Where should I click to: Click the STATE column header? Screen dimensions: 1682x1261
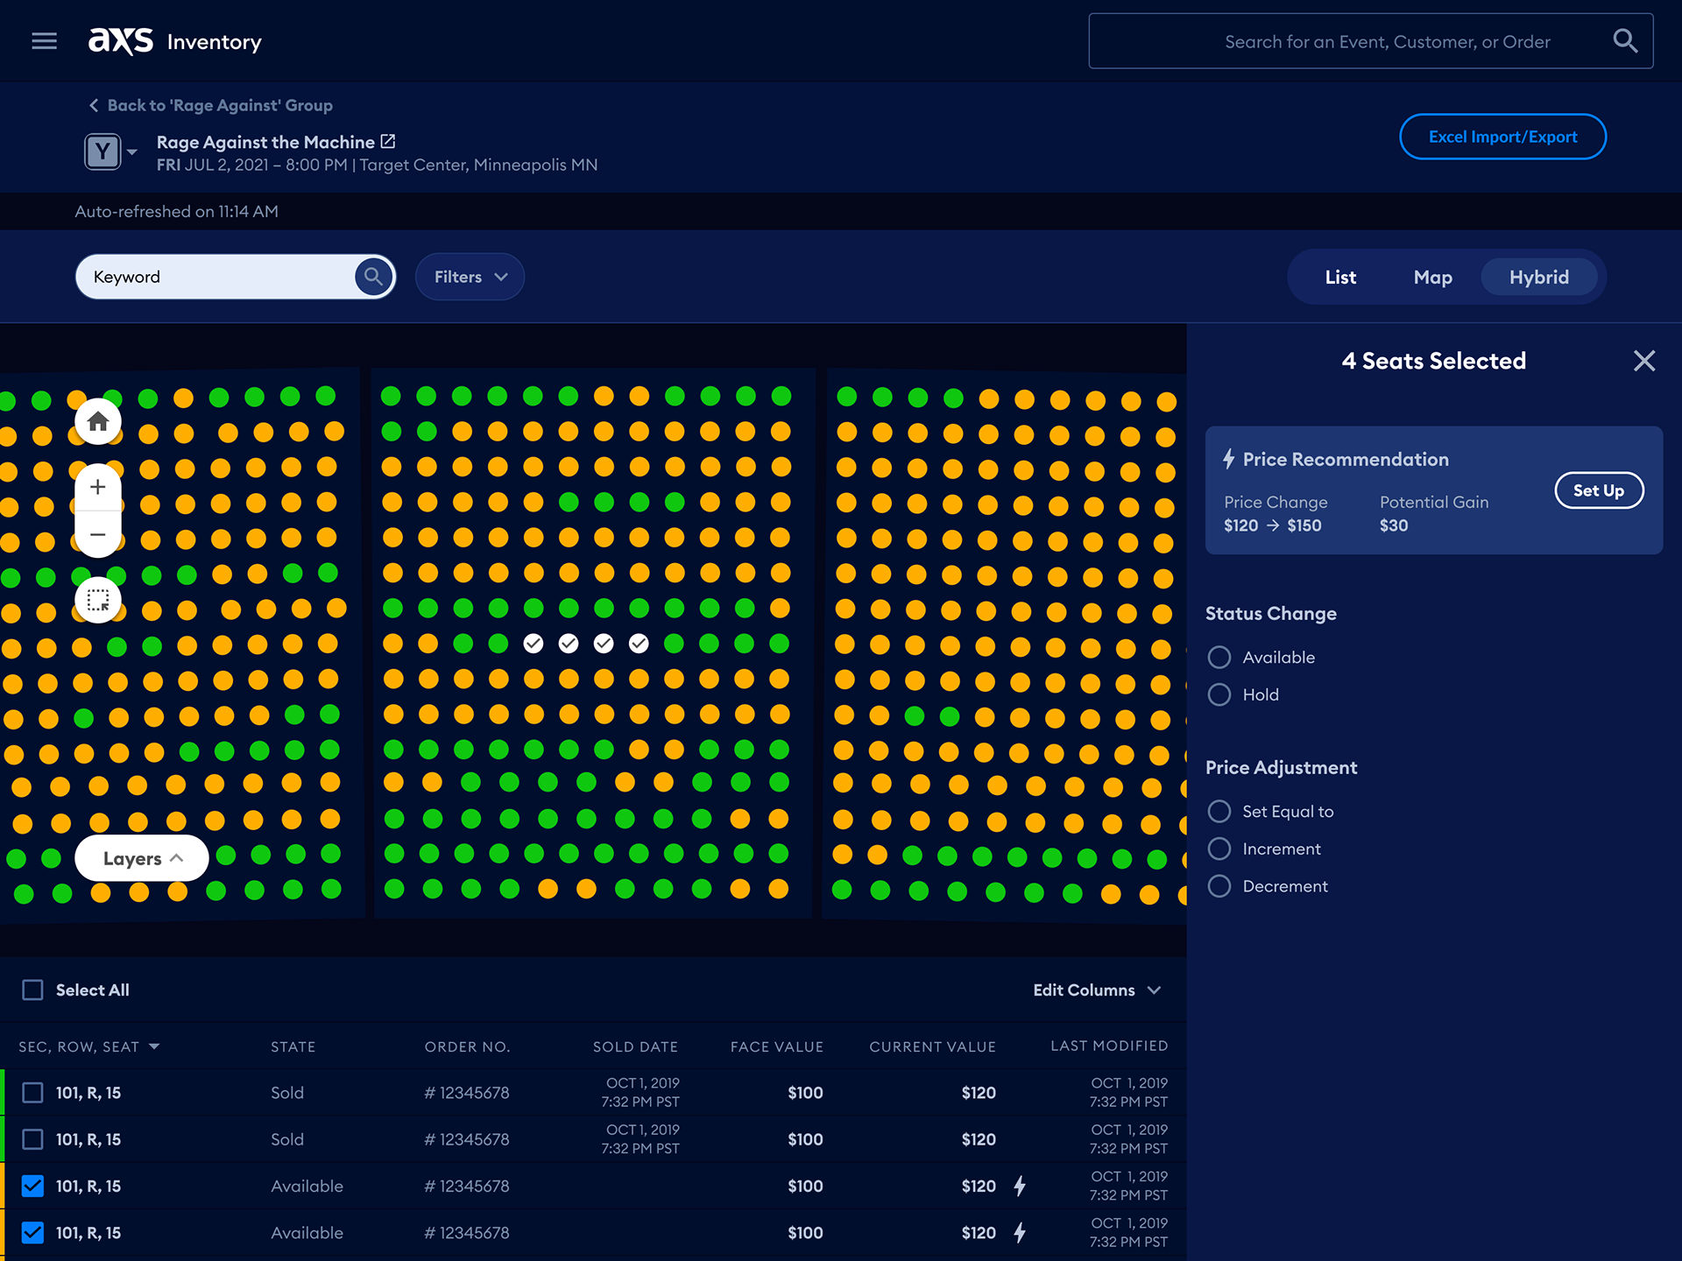pos(293,1046)
